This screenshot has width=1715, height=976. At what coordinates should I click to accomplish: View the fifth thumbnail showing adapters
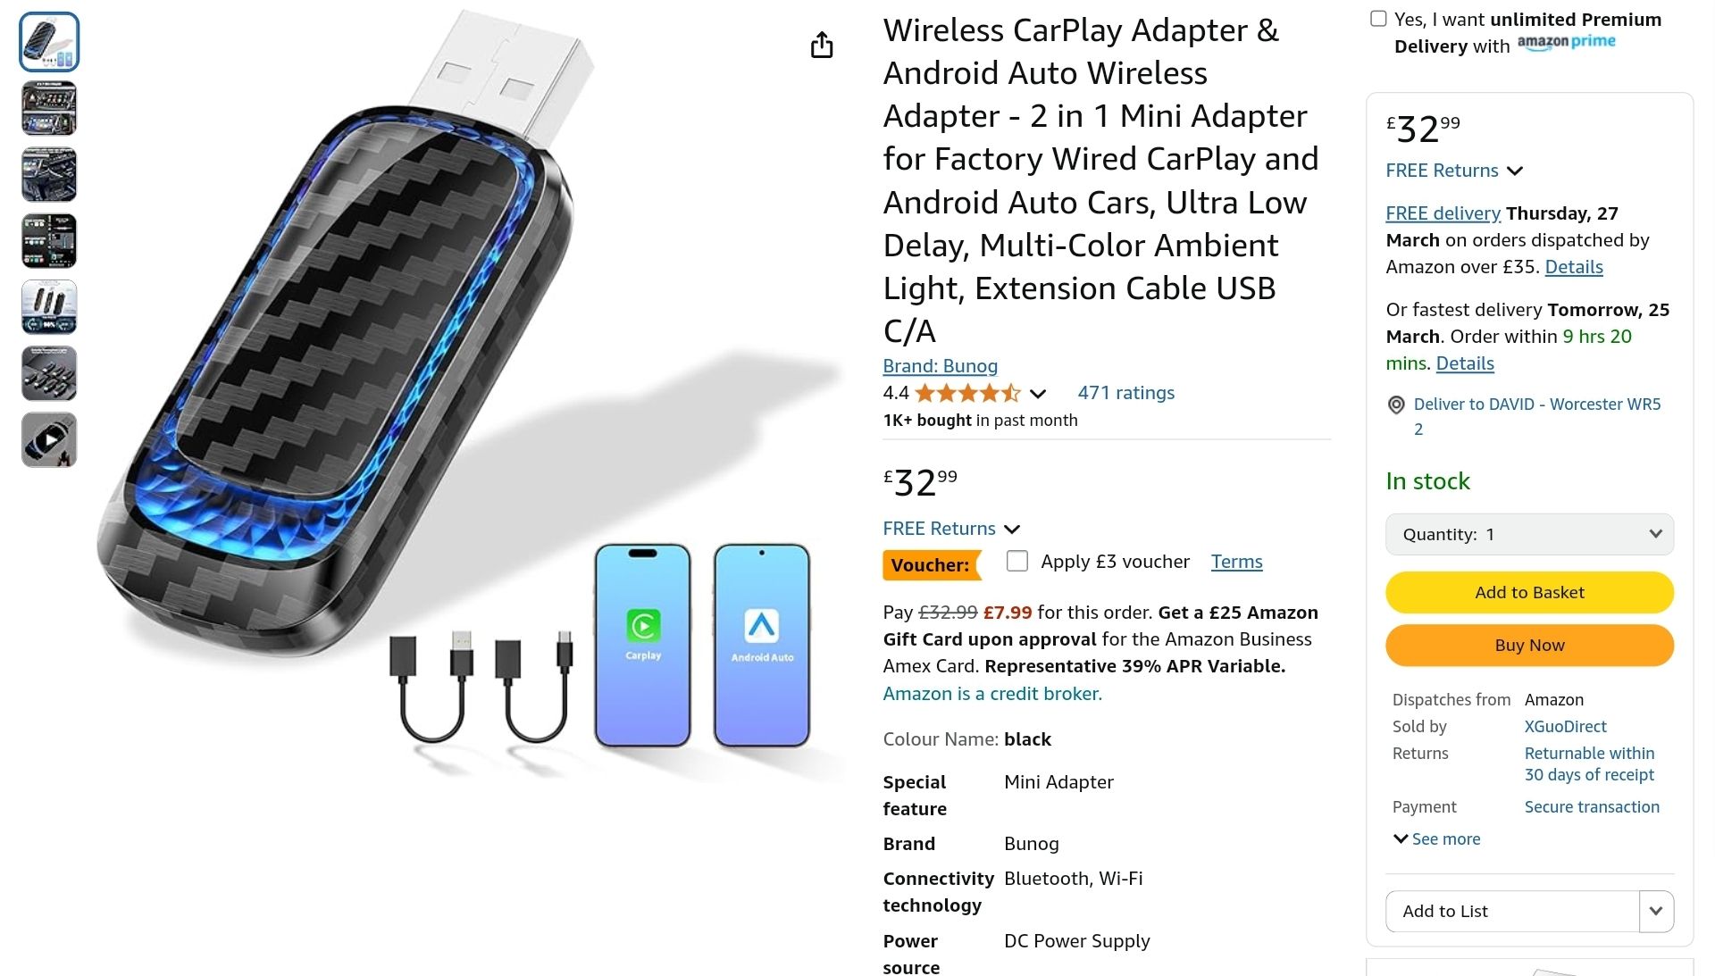(x=49, y=306)
